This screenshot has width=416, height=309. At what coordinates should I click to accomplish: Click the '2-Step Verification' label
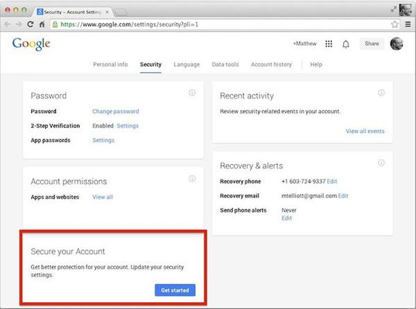tap(55, 126)
